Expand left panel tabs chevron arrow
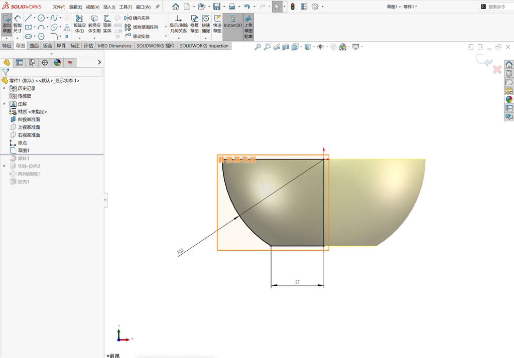This screenshot has height=358, width=514. [x=99, y=62]
